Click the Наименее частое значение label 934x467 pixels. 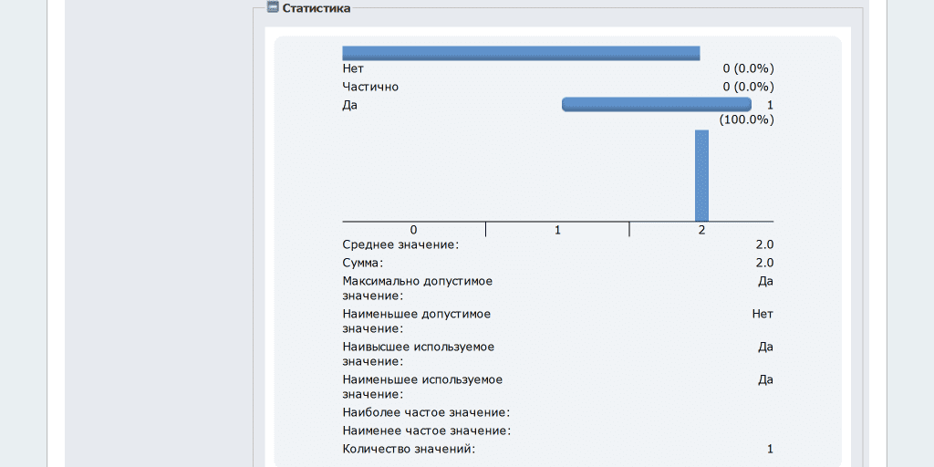(426, 431)
